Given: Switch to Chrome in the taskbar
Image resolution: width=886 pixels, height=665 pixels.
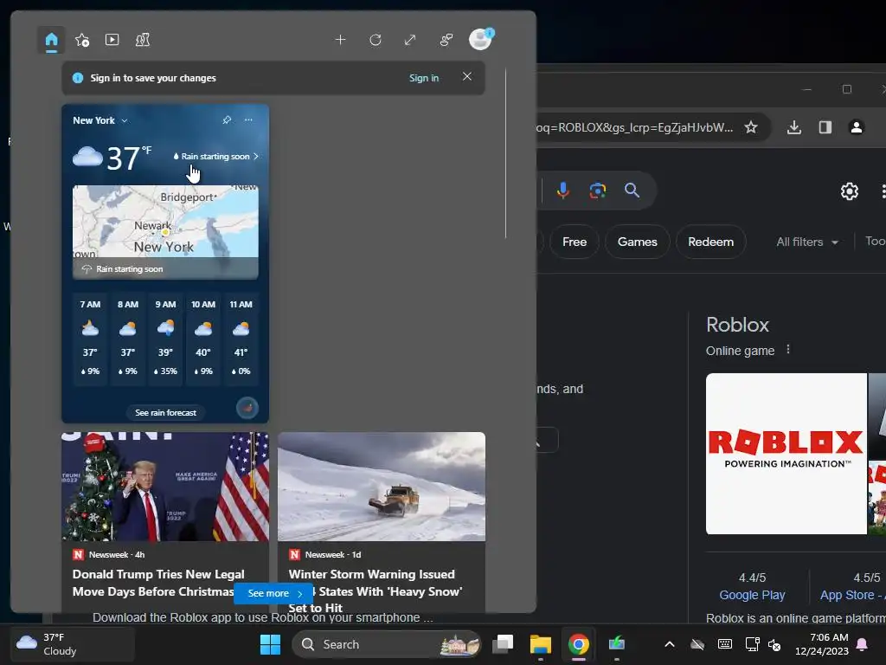Looking at the screenshot, I should 579,644.
